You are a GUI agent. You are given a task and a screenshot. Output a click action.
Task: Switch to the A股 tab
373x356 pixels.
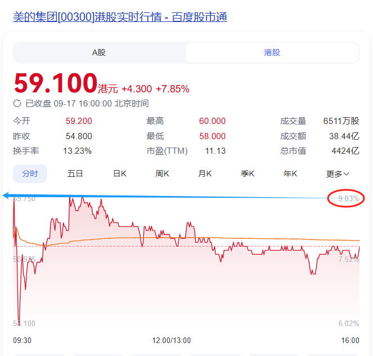[99, 52]
